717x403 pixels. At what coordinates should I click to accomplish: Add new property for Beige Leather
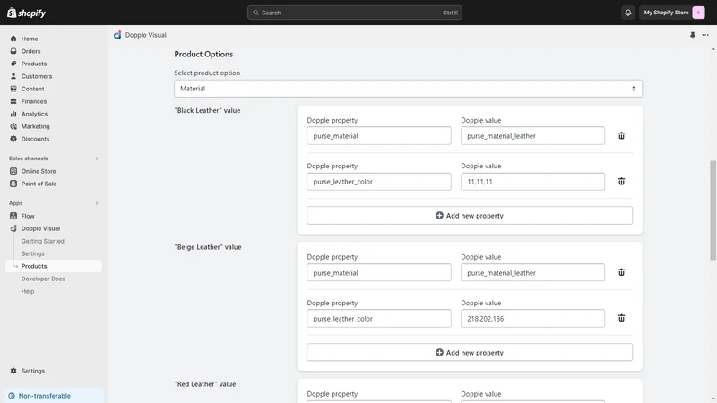click(470, 353)
